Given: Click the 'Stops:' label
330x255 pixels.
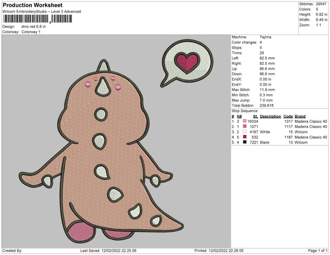Looking at the screenshot, I should tap(237, 47).
